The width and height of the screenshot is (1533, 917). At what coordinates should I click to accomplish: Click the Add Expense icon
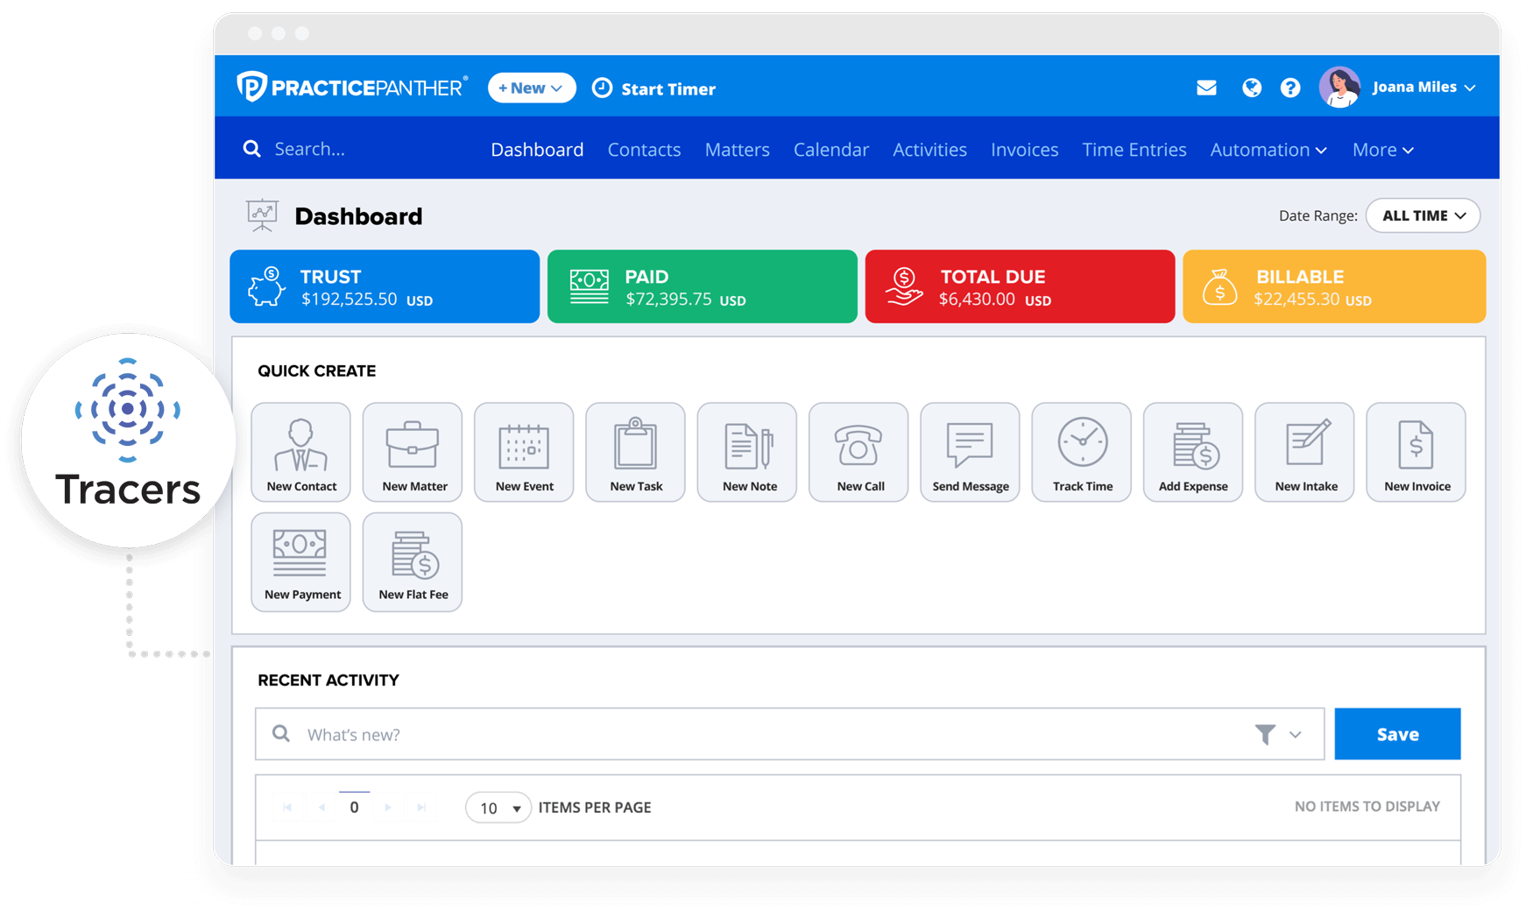tap(1192, 451)
